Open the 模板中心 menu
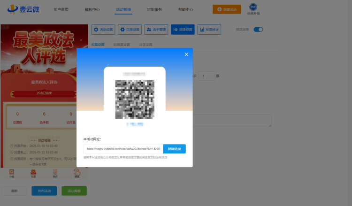The image size is (352, 206). pyautogui.click(x=92, y=10)
